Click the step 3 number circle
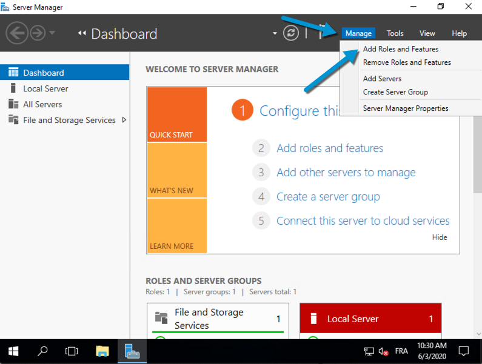The height and width of the screenshot is (364, 482). click(x=261, y=173)
